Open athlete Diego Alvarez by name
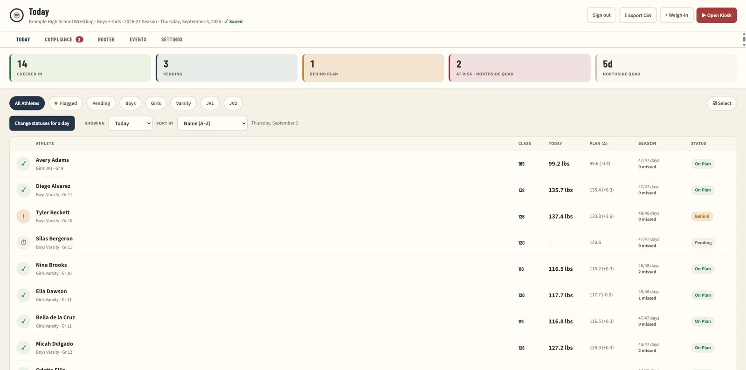This screenshot has height=370, width=746. (53, 186)
